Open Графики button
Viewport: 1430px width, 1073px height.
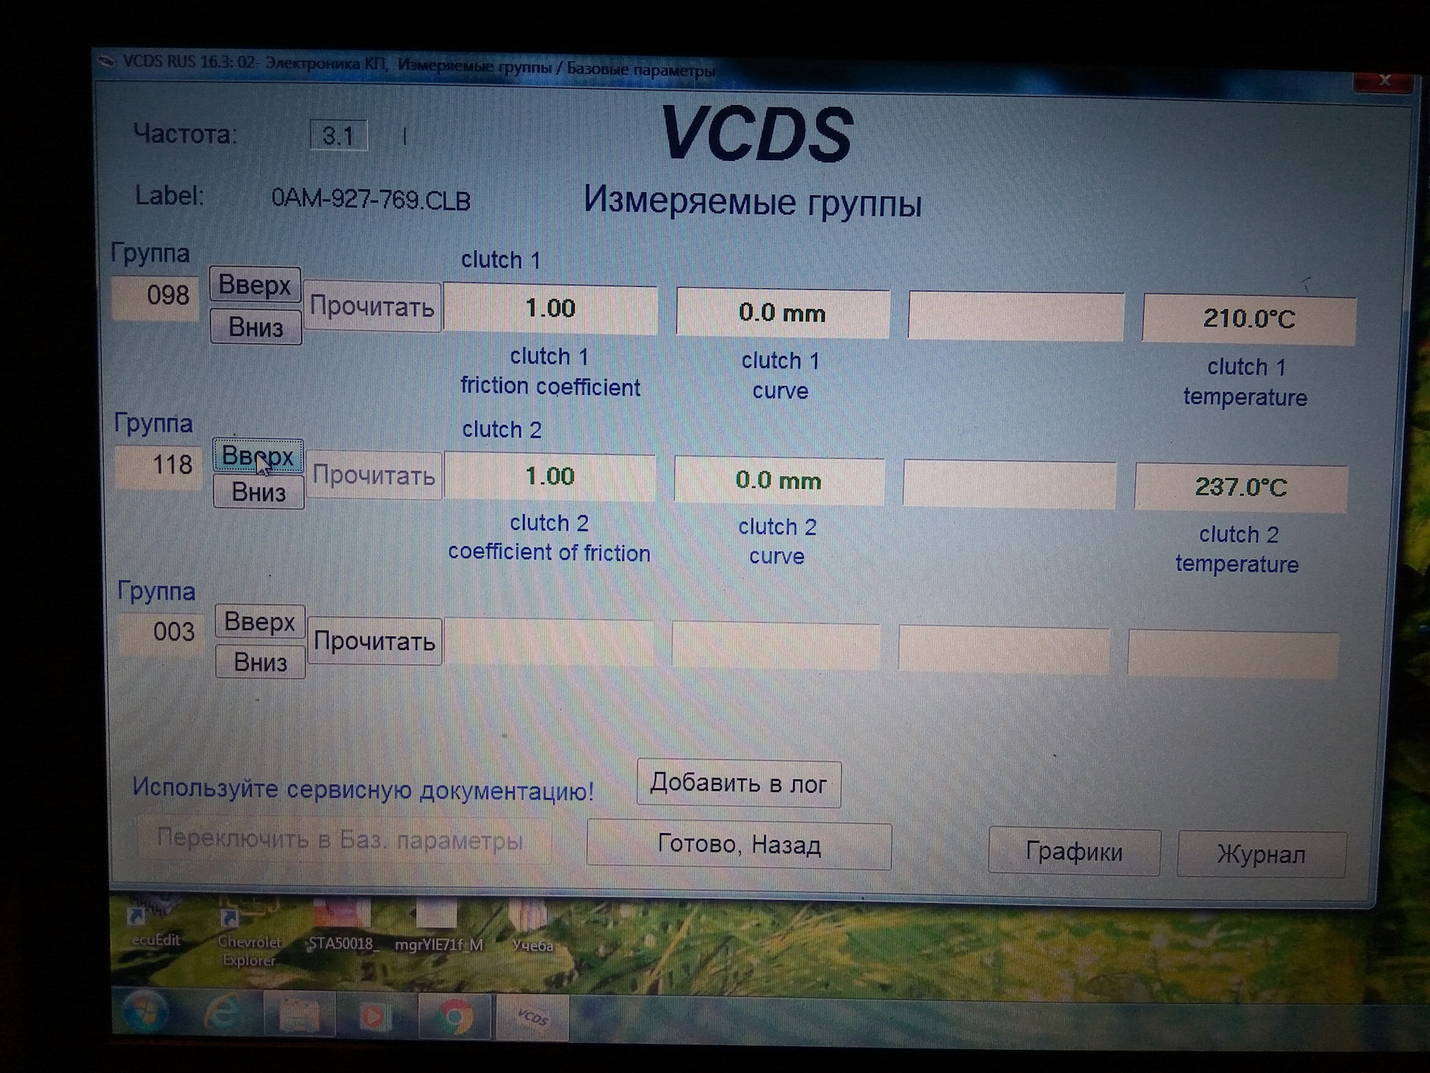(1074, 852)
